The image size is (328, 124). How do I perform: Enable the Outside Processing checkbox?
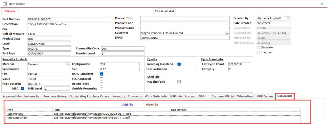pyautogui.click(x=102, y=89)
